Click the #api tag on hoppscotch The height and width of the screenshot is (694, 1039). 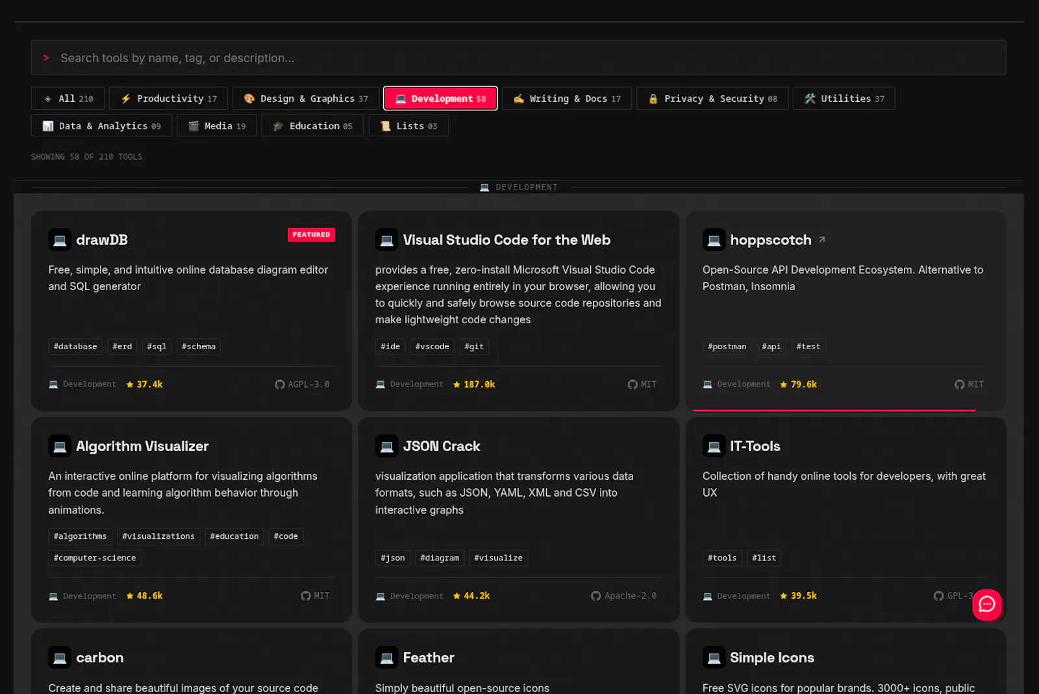point(771,347)
